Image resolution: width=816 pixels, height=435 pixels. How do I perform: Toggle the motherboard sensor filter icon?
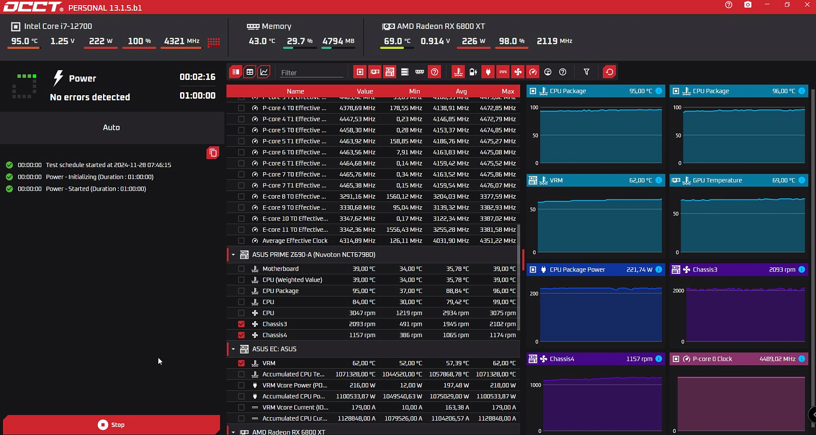[390, 72]
